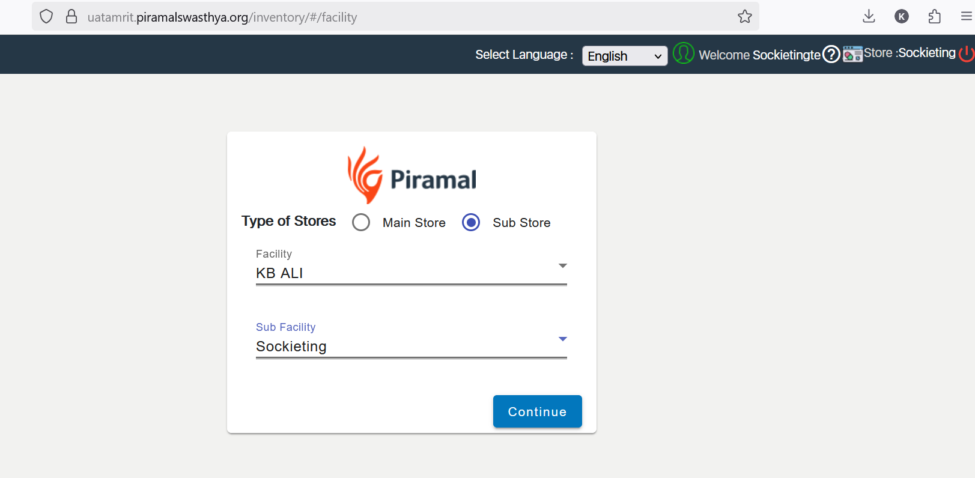Viewport: 975px width, 478px height.
Task: Expand the Facility dropdown showing KB ALI
Action: (x=411, y=273)
